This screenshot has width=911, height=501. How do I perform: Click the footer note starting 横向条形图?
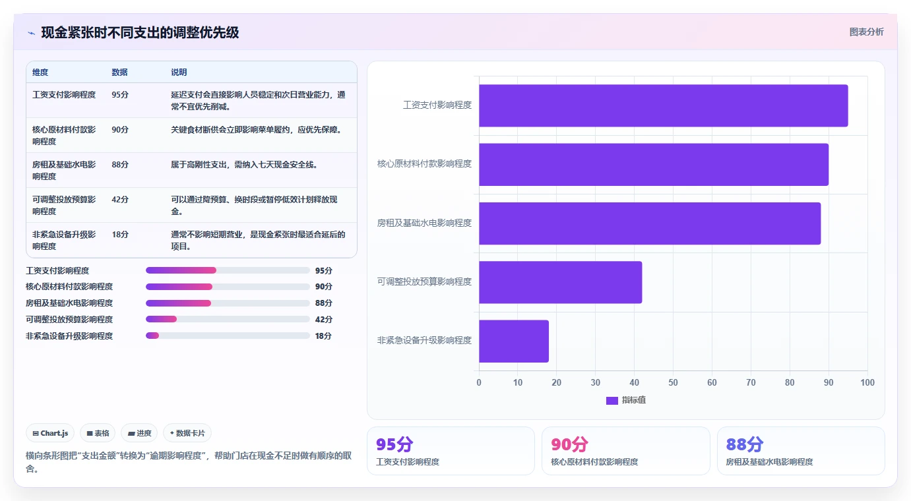coord(189,462)
